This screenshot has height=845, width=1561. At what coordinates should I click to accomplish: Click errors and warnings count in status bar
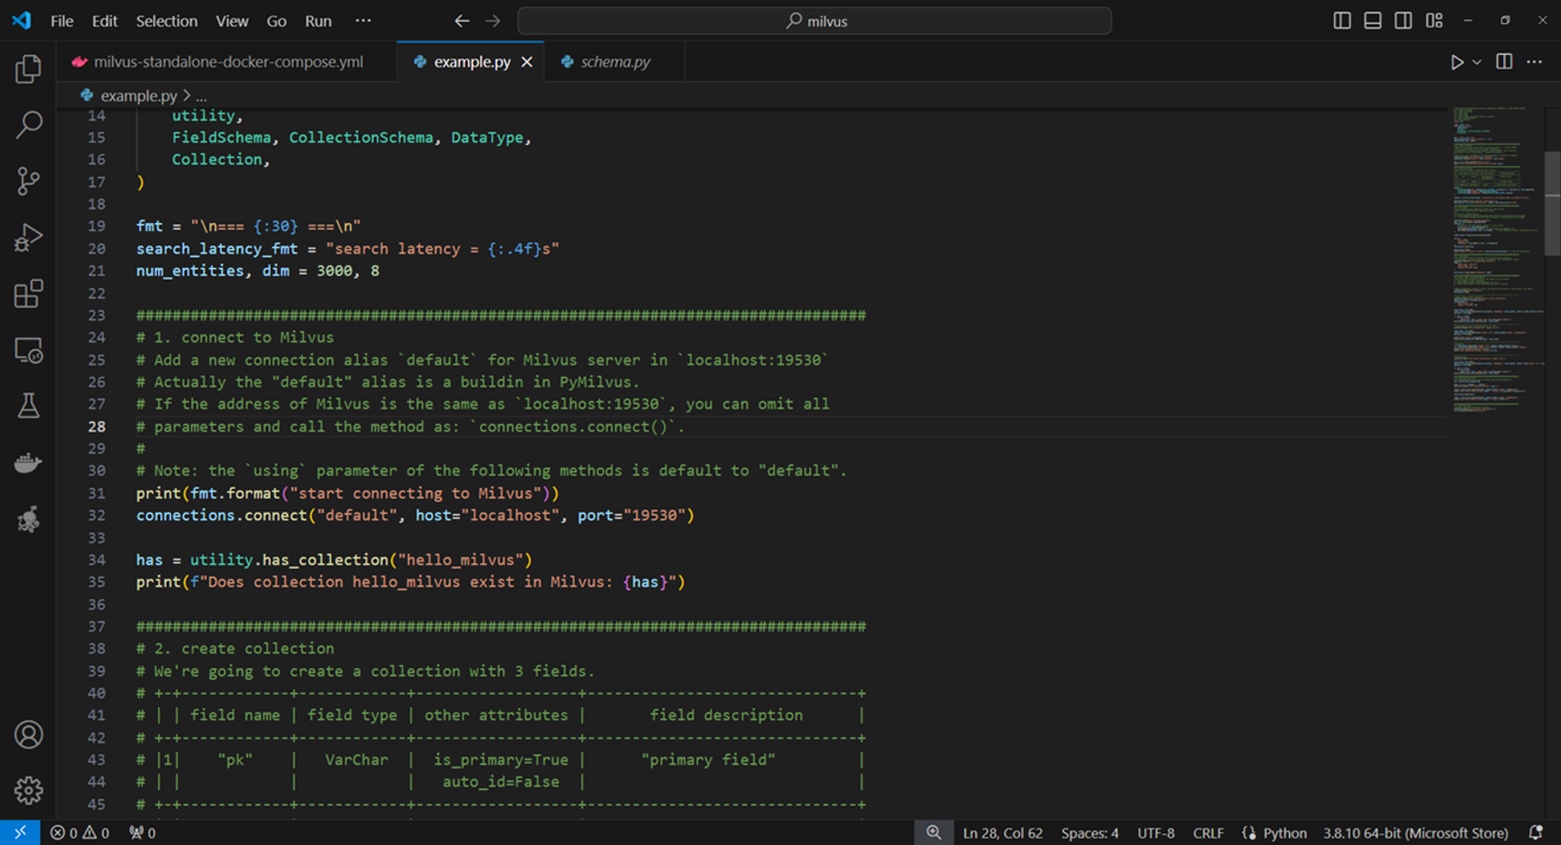80,833
